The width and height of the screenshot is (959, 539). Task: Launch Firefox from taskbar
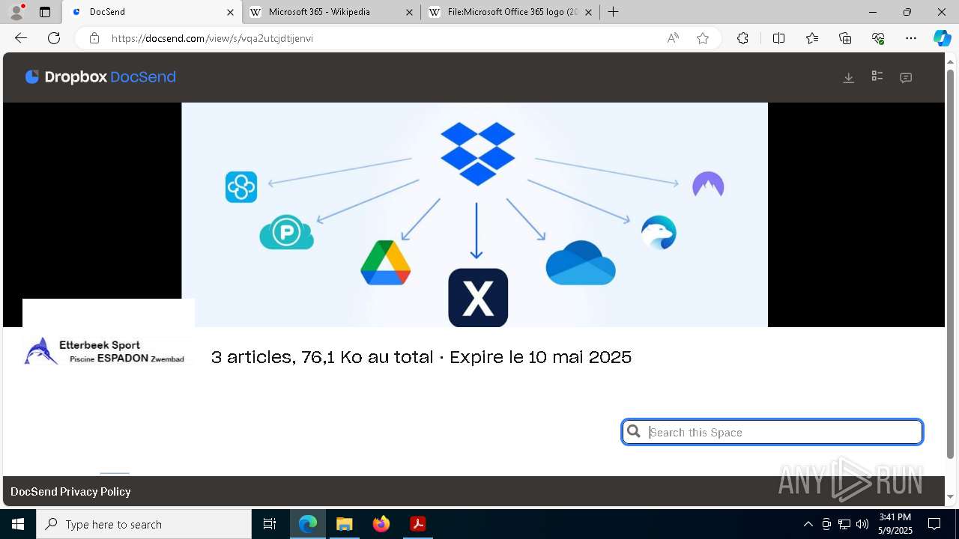click(x=381, y=524)
